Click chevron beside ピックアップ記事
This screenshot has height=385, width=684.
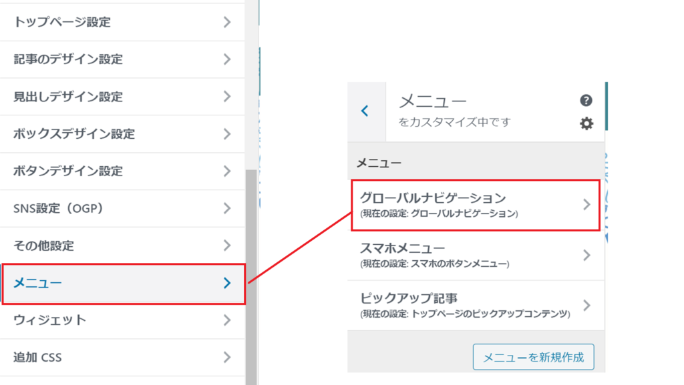coord(586,306)
